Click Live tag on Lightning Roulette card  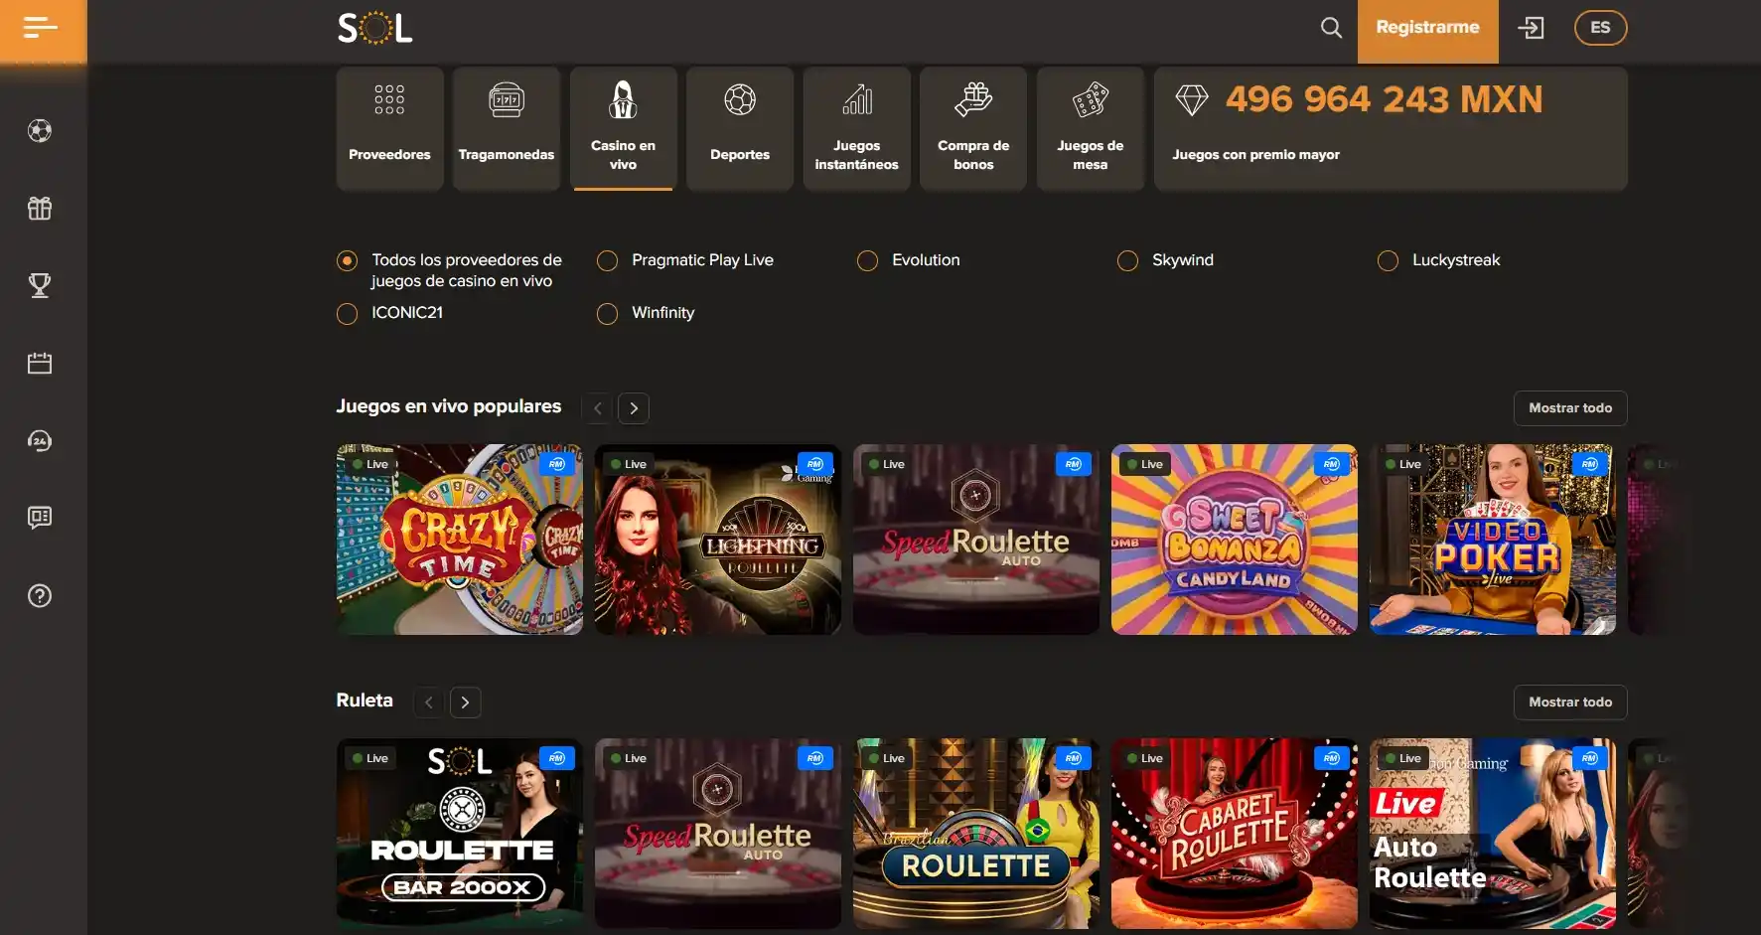629,464
